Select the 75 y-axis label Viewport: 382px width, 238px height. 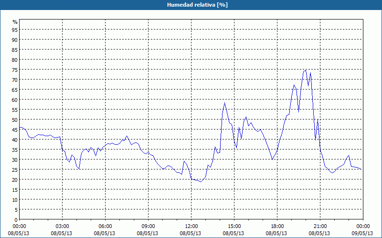pyautogui.click(x=15, y=69)
